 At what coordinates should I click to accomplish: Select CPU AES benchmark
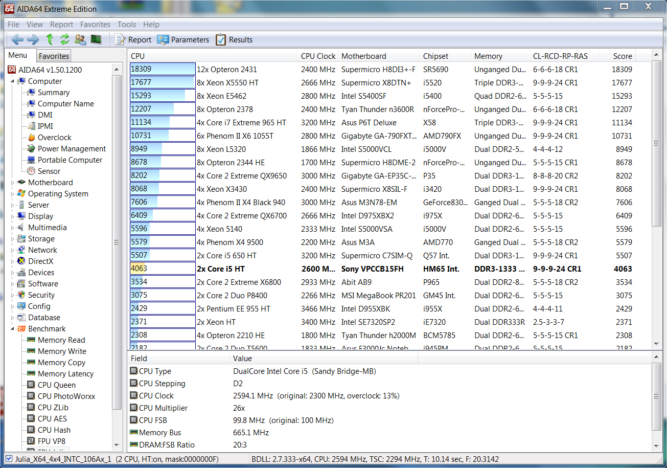52,419
